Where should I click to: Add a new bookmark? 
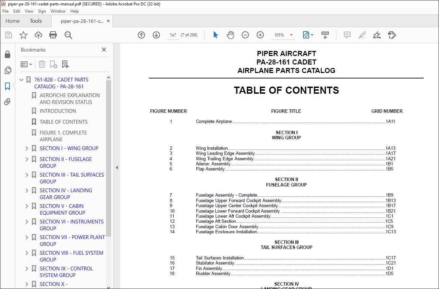point(53,64)
